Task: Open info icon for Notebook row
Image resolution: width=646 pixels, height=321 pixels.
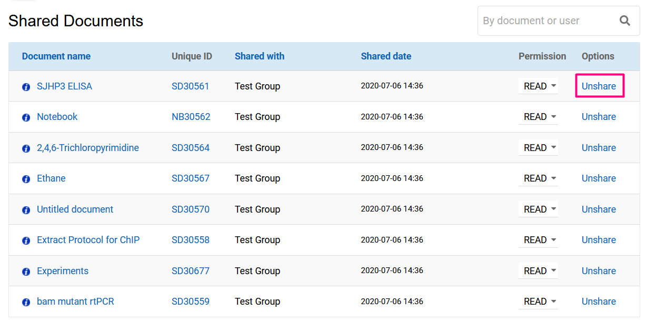Action: click(26, 117)
